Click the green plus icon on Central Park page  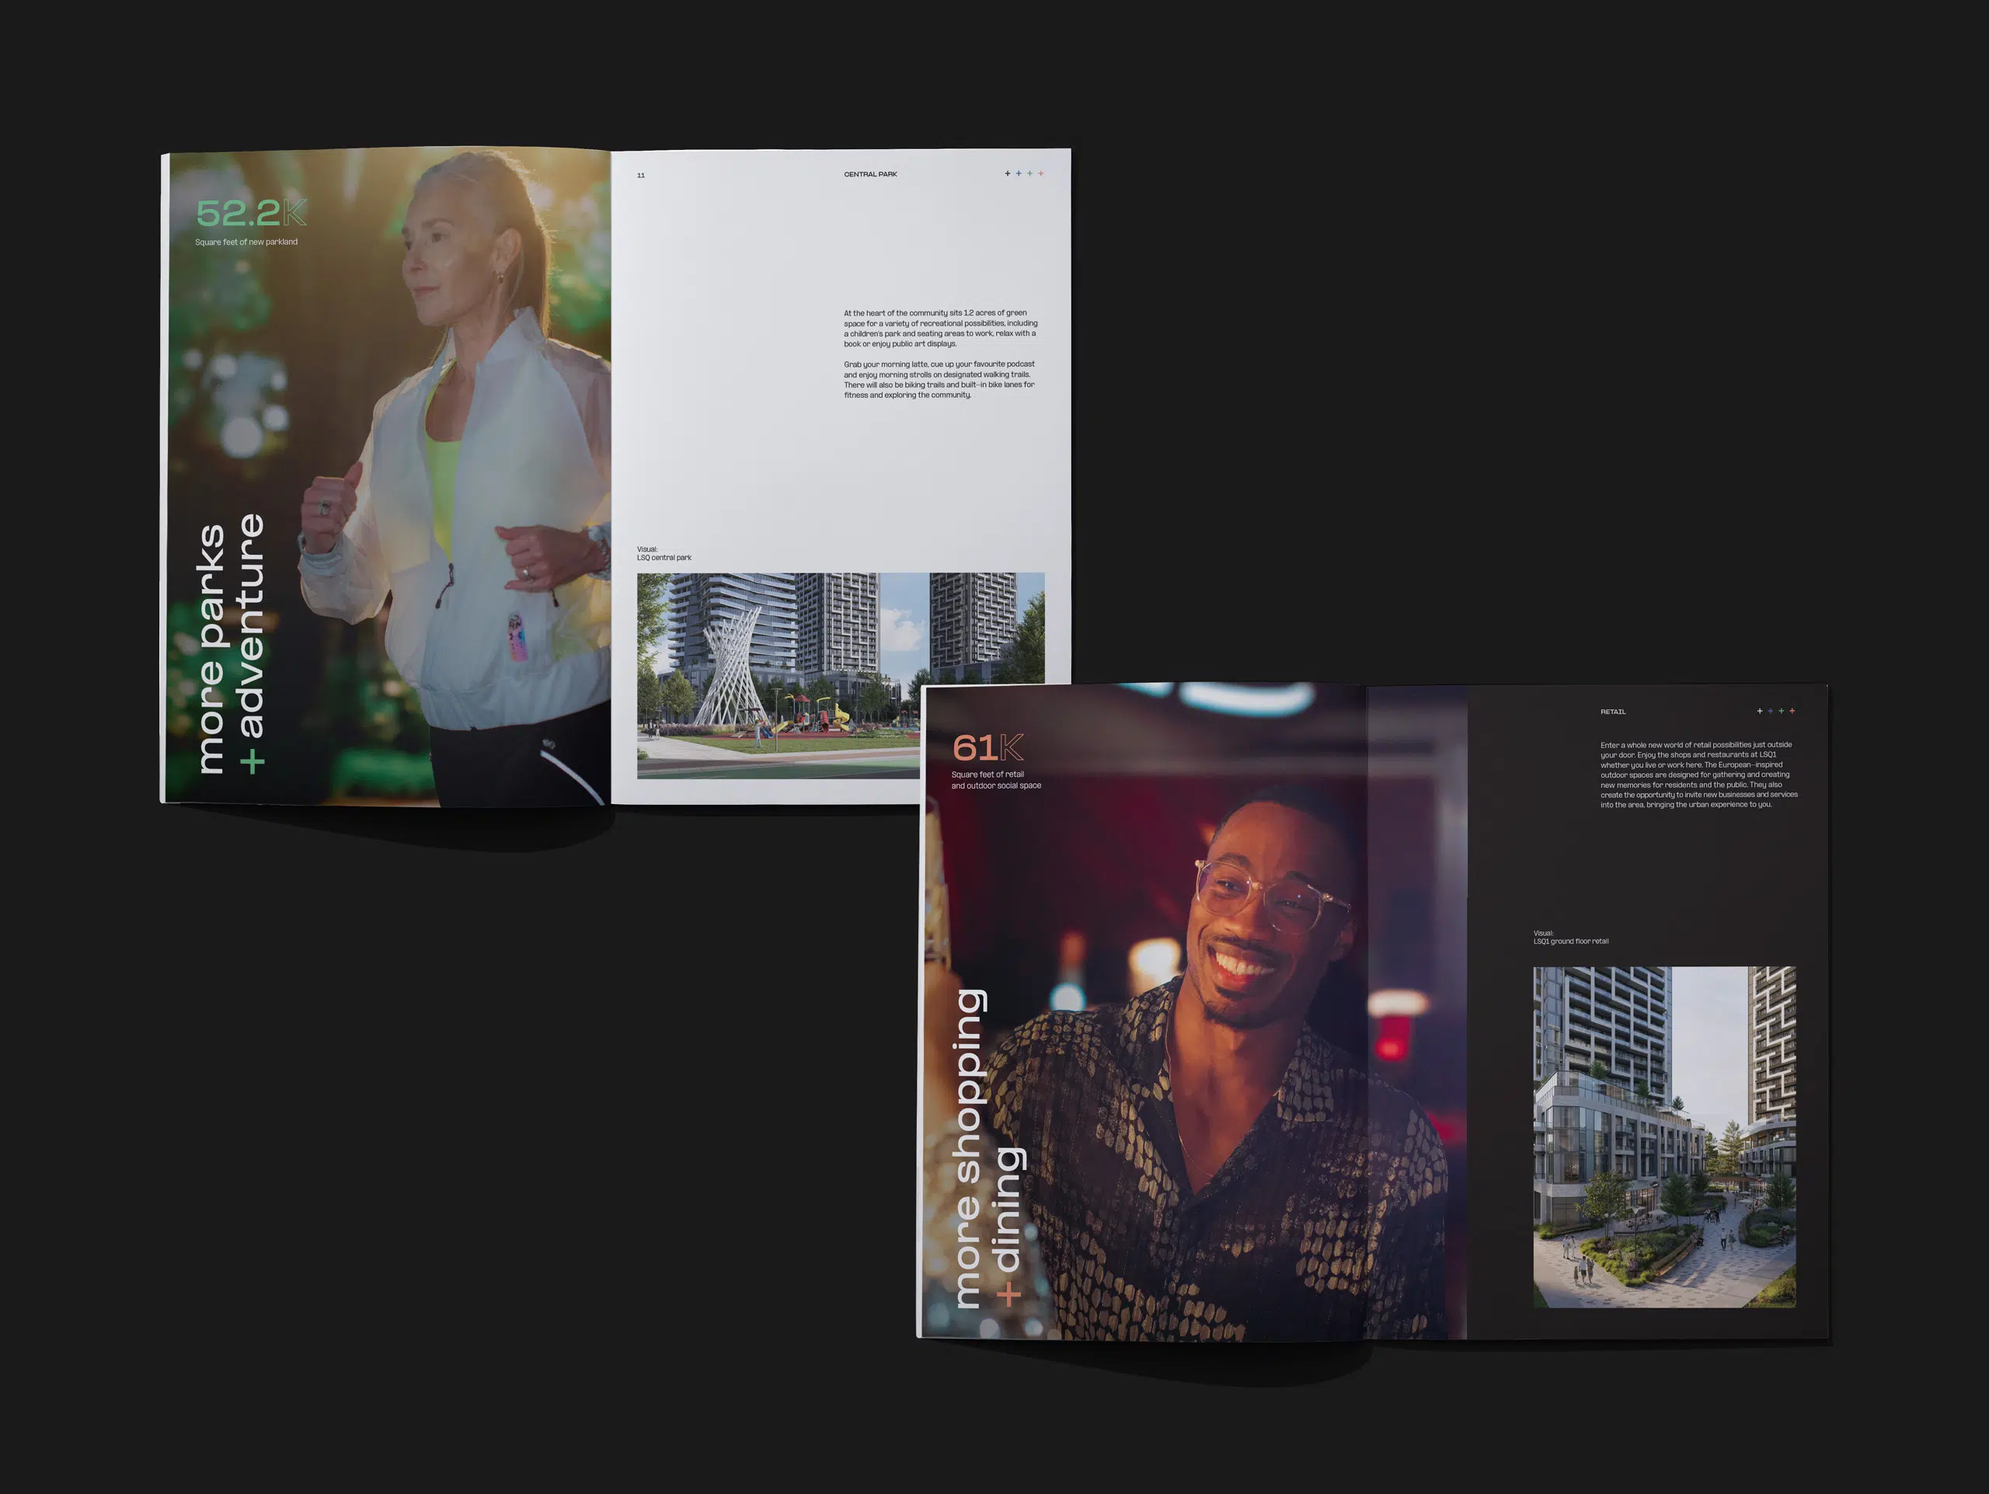point(1029,173)
